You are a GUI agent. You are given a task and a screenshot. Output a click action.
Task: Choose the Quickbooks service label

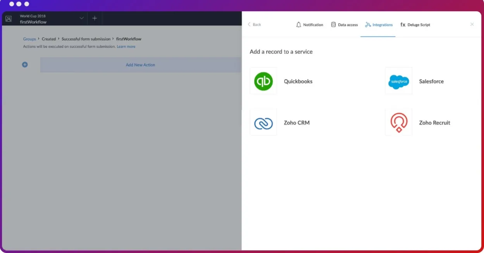298,81
